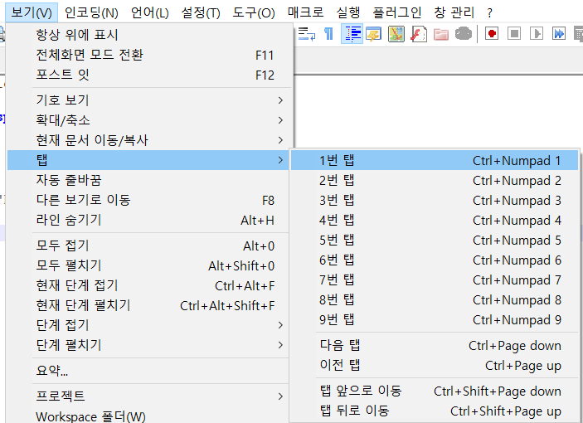This screenshot has height=423, width=583.
Task: Open the 언어(L) menu
Action: 150,12
